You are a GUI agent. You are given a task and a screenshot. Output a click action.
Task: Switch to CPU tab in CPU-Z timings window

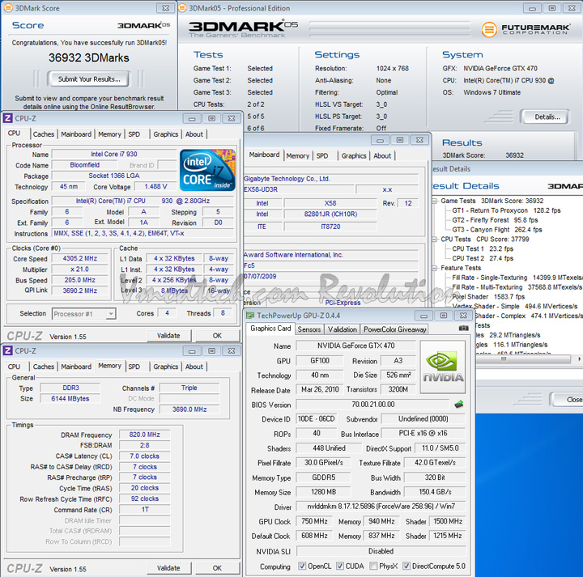14,367
